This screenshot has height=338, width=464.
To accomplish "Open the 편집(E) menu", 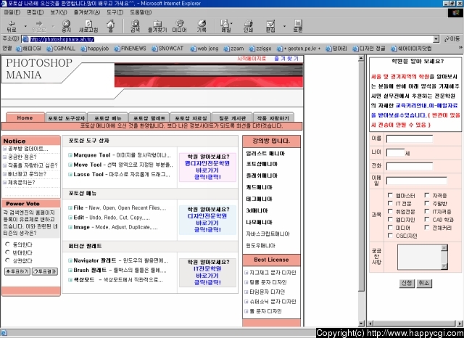I will tap(36, 12).
